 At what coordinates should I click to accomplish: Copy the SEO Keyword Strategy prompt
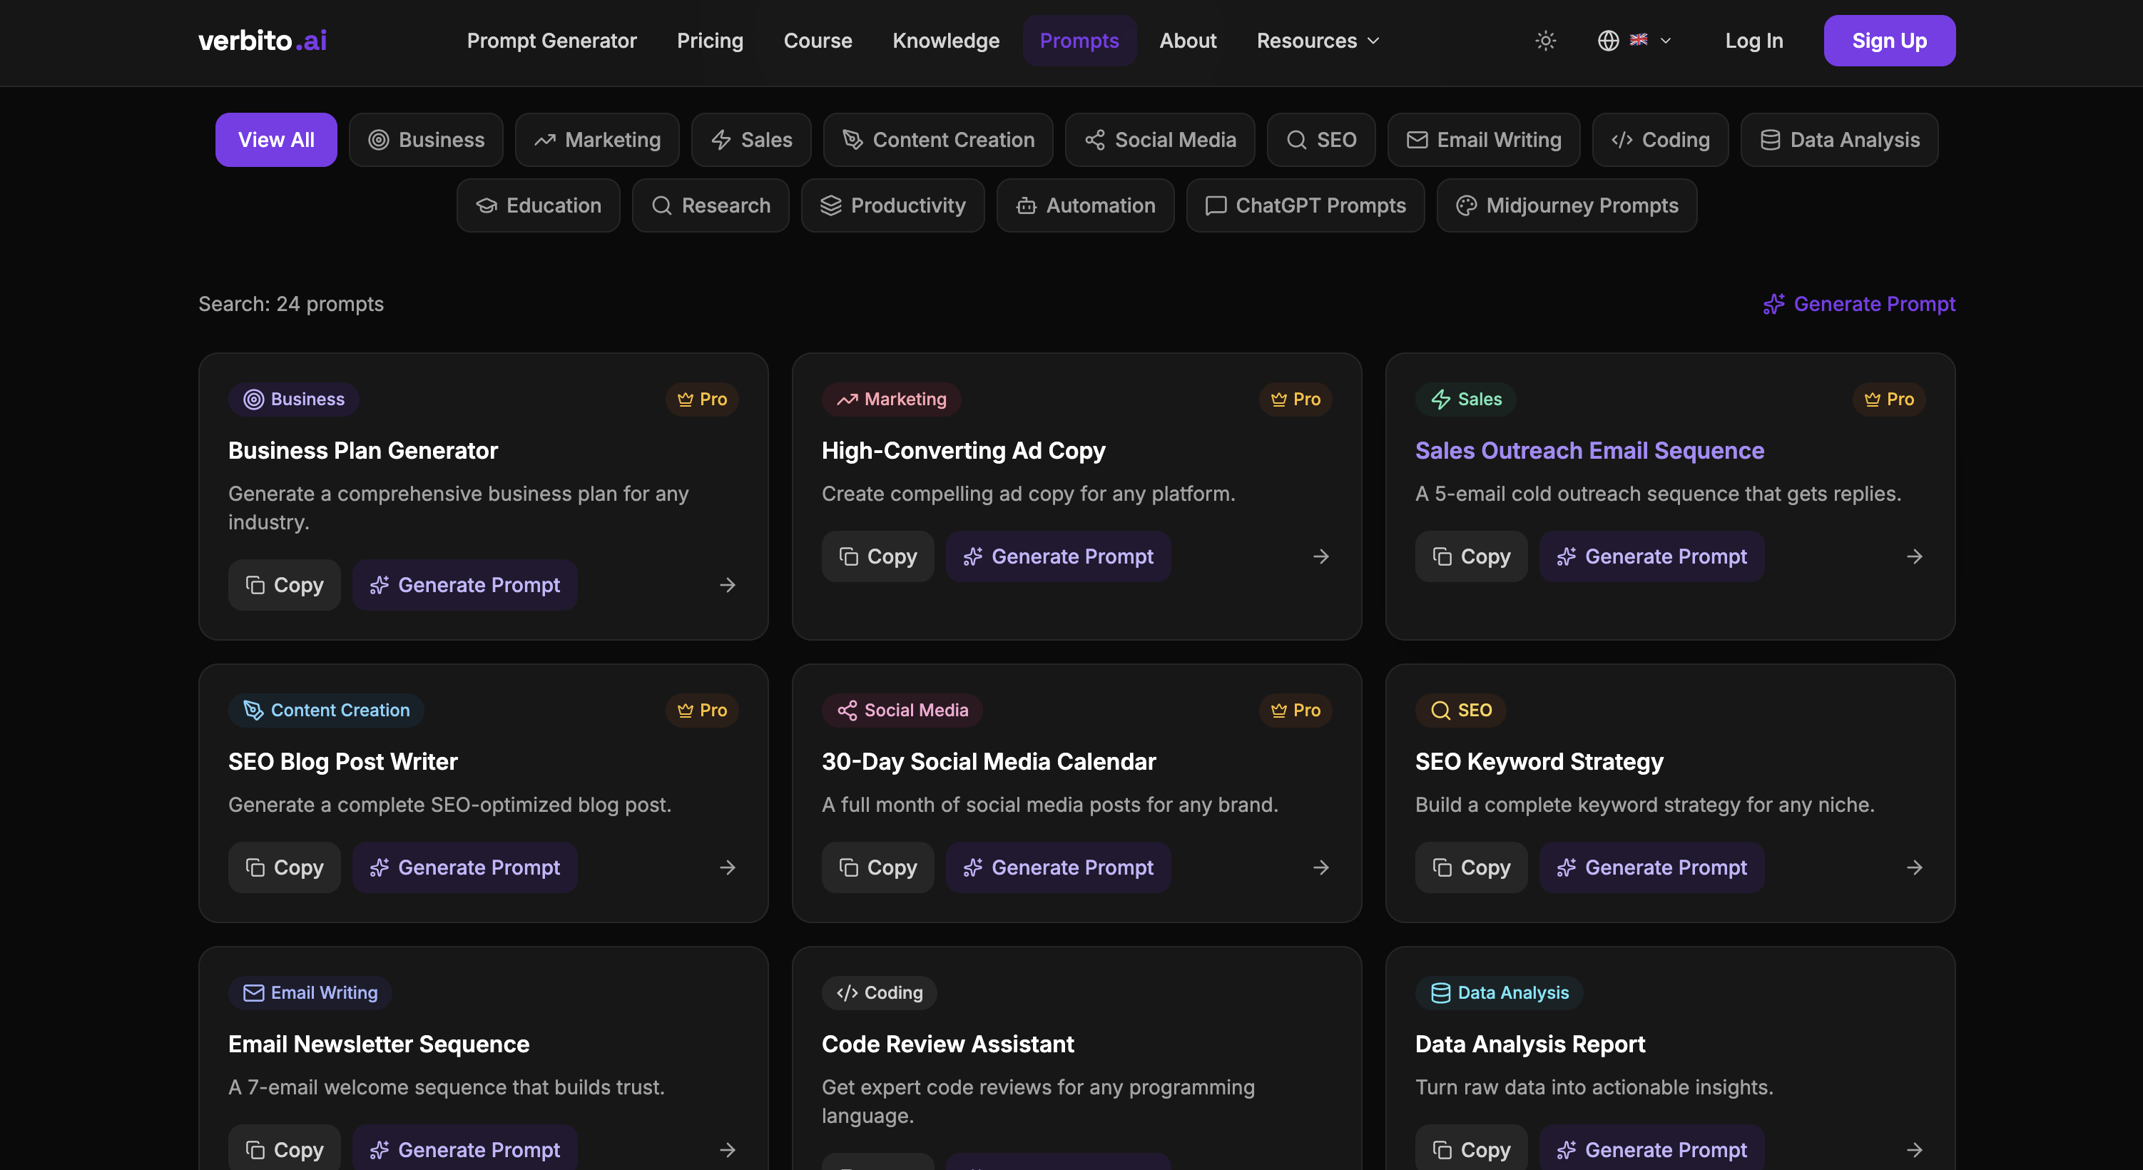(x=1471, y=868)
